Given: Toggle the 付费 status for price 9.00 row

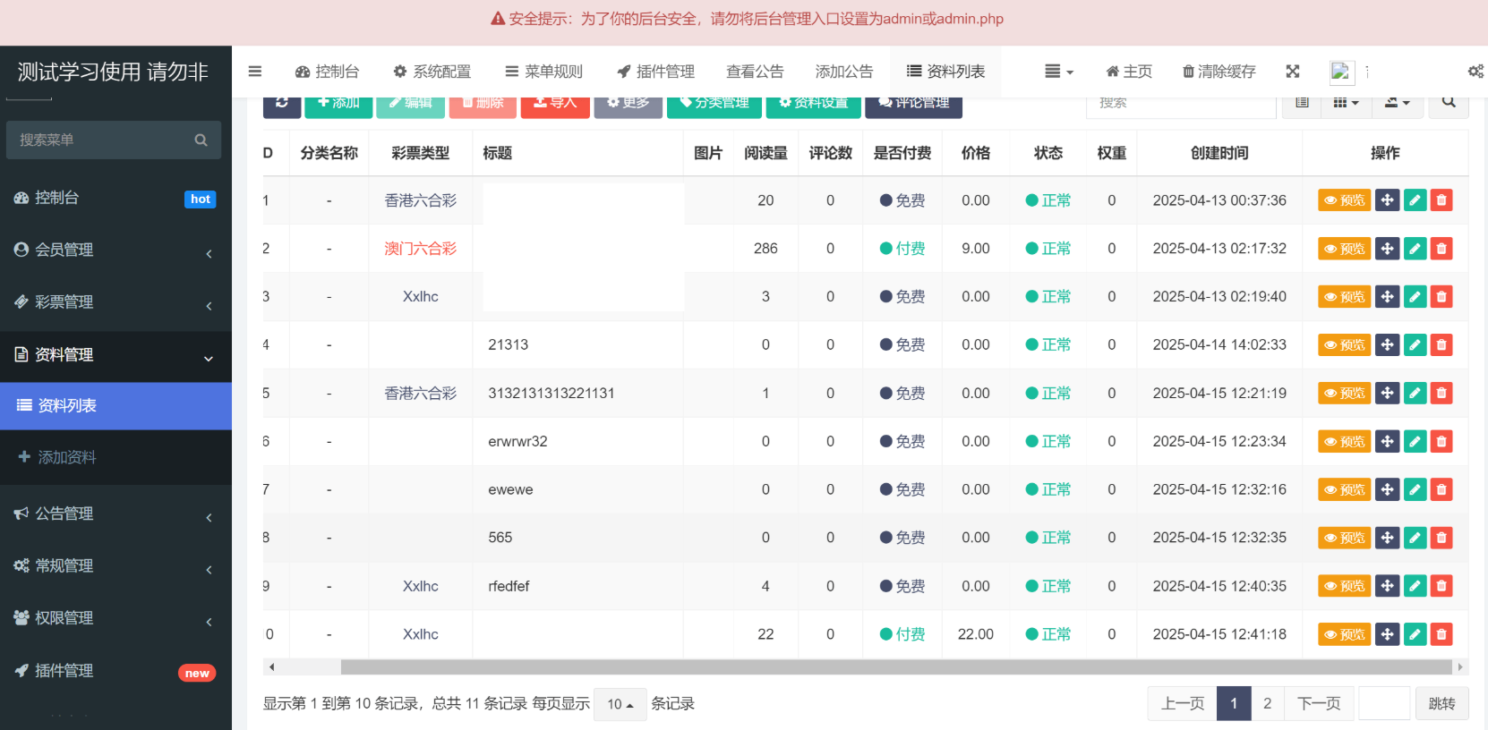Looking at the screenshot, I should click(x=902, y=249).
